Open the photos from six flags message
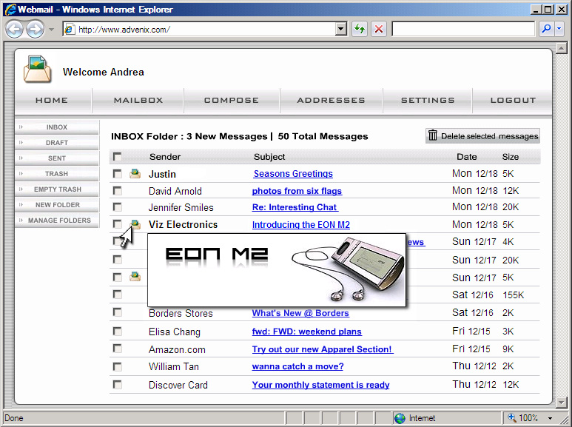This screenshot has height=427, width=572. tap(297, 191)
